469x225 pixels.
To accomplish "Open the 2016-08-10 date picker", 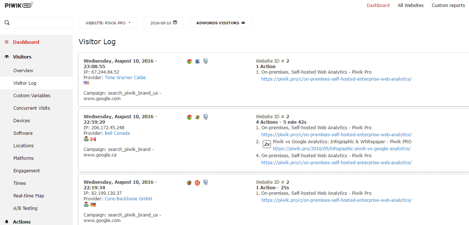I will (x=163, y=22).
